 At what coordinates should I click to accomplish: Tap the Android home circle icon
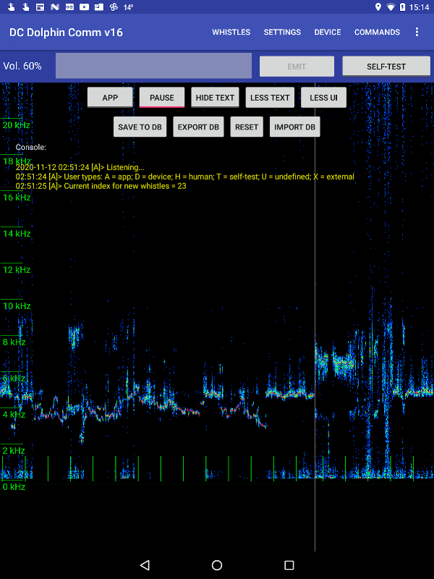tap(217, 565)
